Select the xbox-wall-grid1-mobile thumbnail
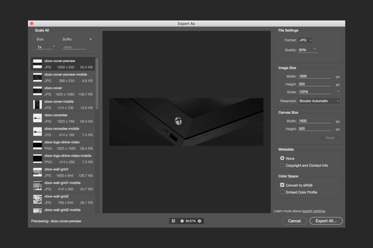 tap(38, 186)
